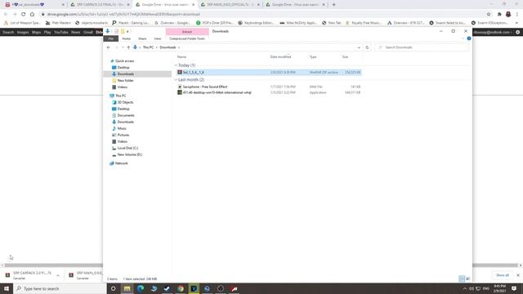The width and height of the screenshot is (523, 294).
Task: Open the Compressed Folder Tools tab
Action: click(187, 38)
